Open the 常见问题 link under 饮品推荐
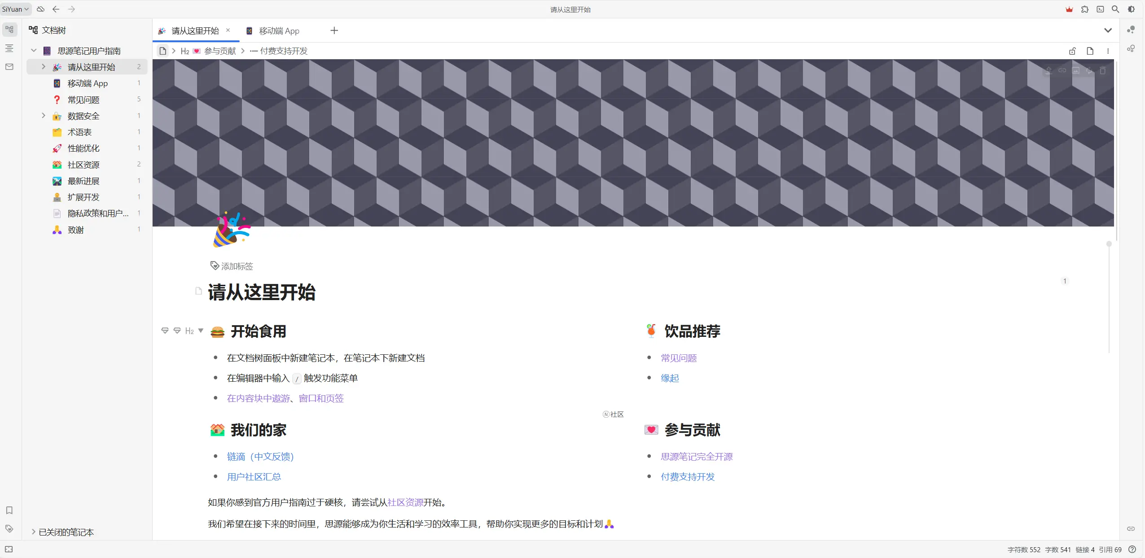Image resolution: width=1145 pixels, height=558 pixels. [678, 357]
